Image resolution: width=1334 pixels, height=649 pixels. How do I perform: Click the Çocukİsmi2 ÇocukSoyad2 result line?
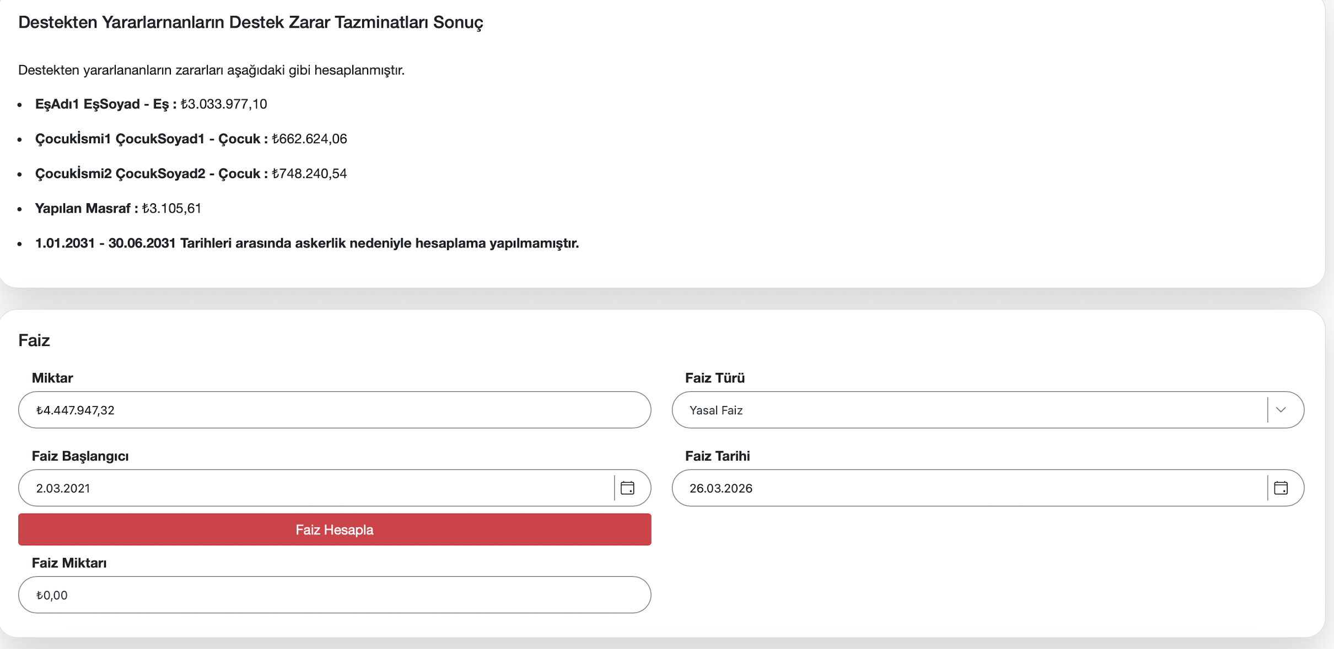click(191, 174)
